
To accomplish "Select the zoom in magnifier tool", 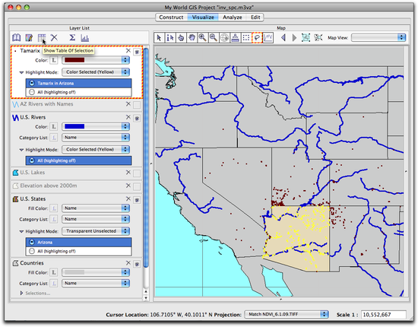I will (x=202, y=37).
